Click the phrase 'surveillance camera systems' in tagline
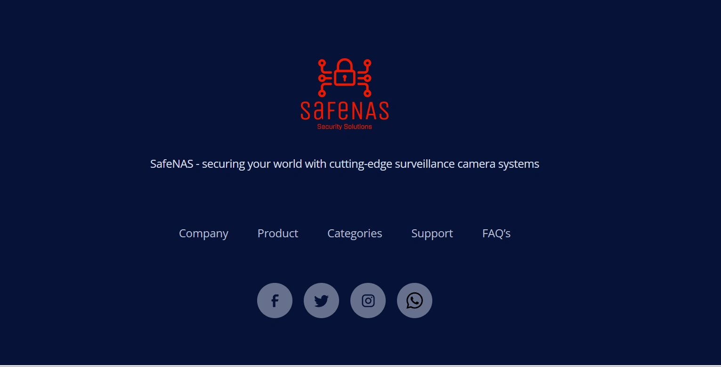Screen dimensions: 721x367 point(467,164)
